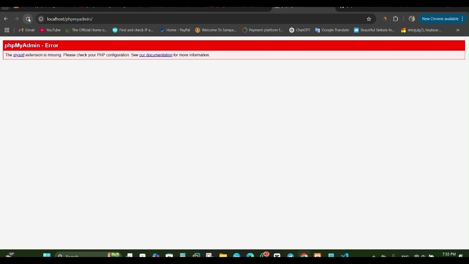This screenshot has width=469, height=264.
Task: Open the Find and check IP a... bookmark
Action: [x=133, y=30]
